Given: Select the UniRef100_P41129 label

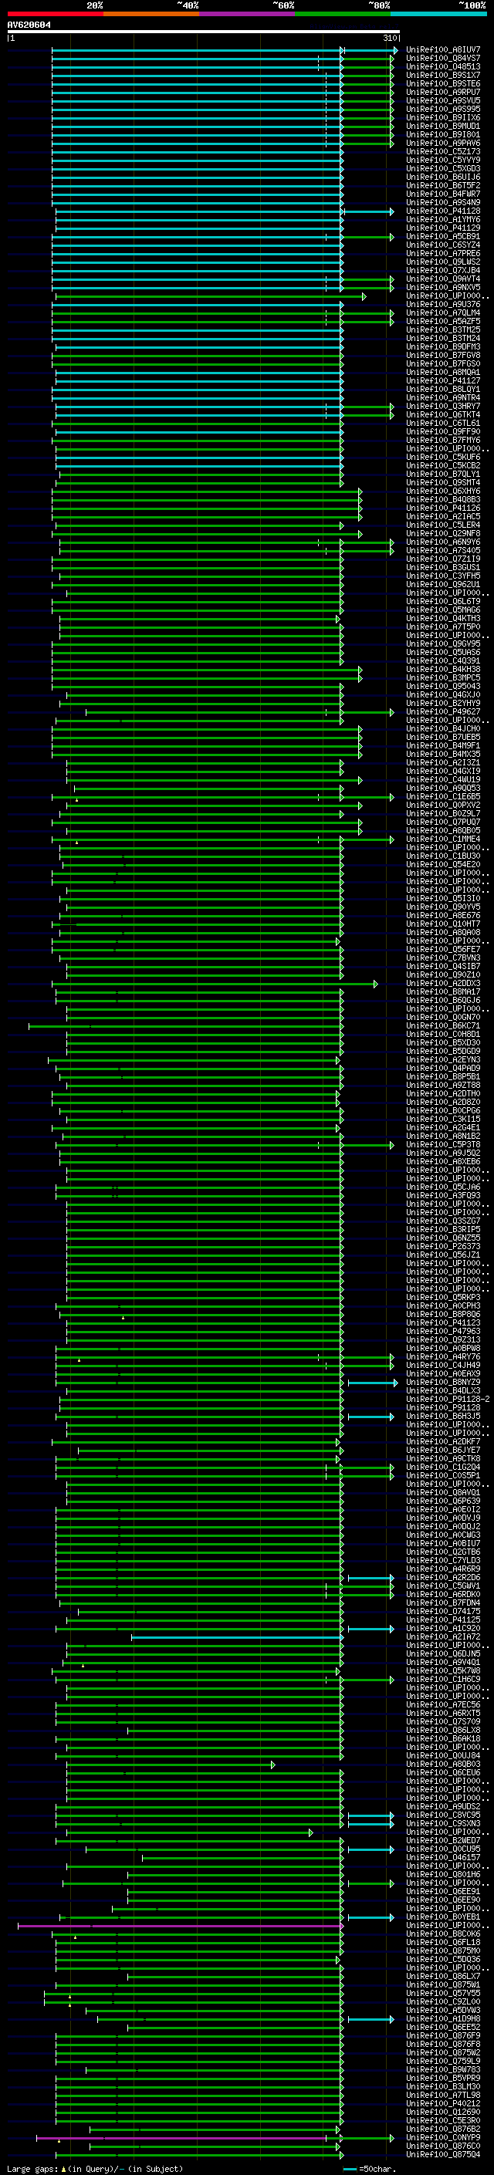Looking at the screenshot, I should coord(442,228).
